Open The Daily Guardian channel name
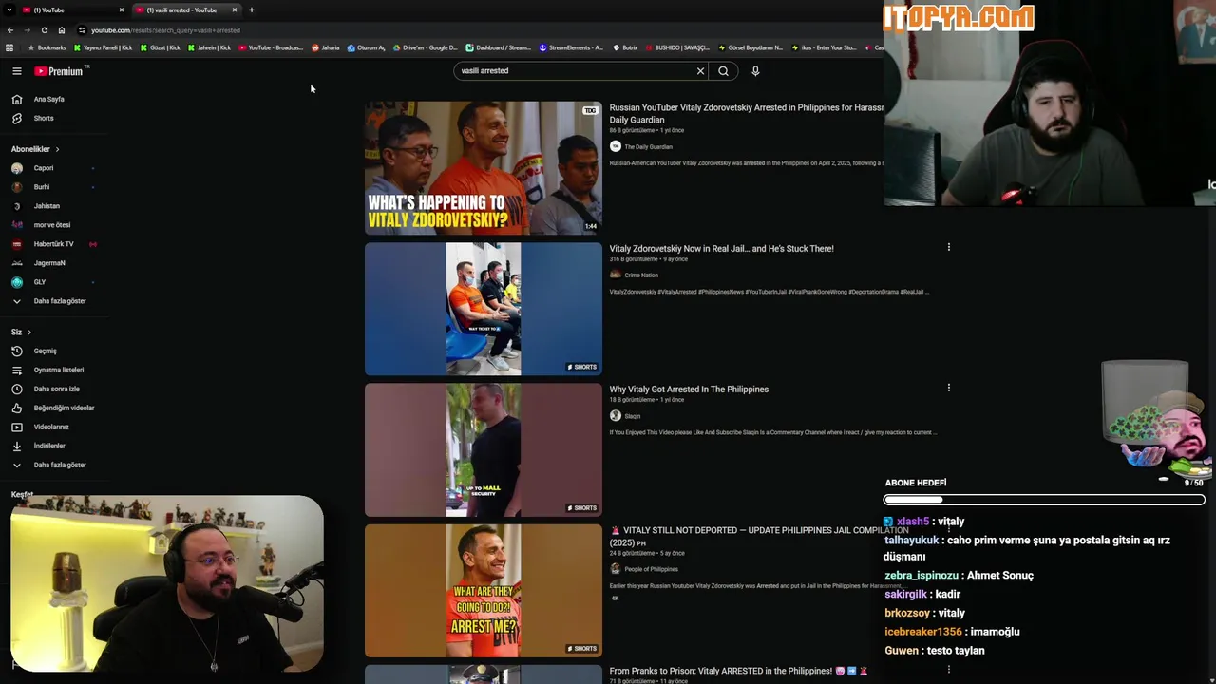 pyautogui.click(x=648, y=146)
